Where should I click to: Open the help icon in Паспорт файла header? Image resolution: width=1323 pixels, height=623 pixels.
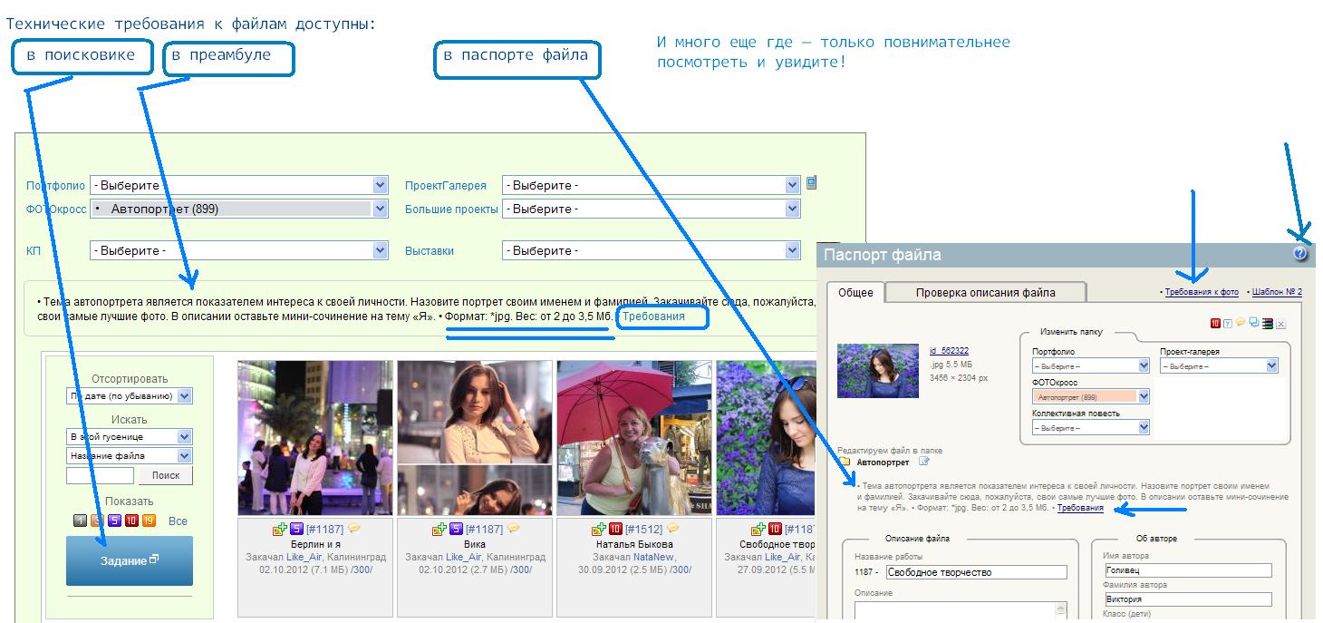[1300, 255]
